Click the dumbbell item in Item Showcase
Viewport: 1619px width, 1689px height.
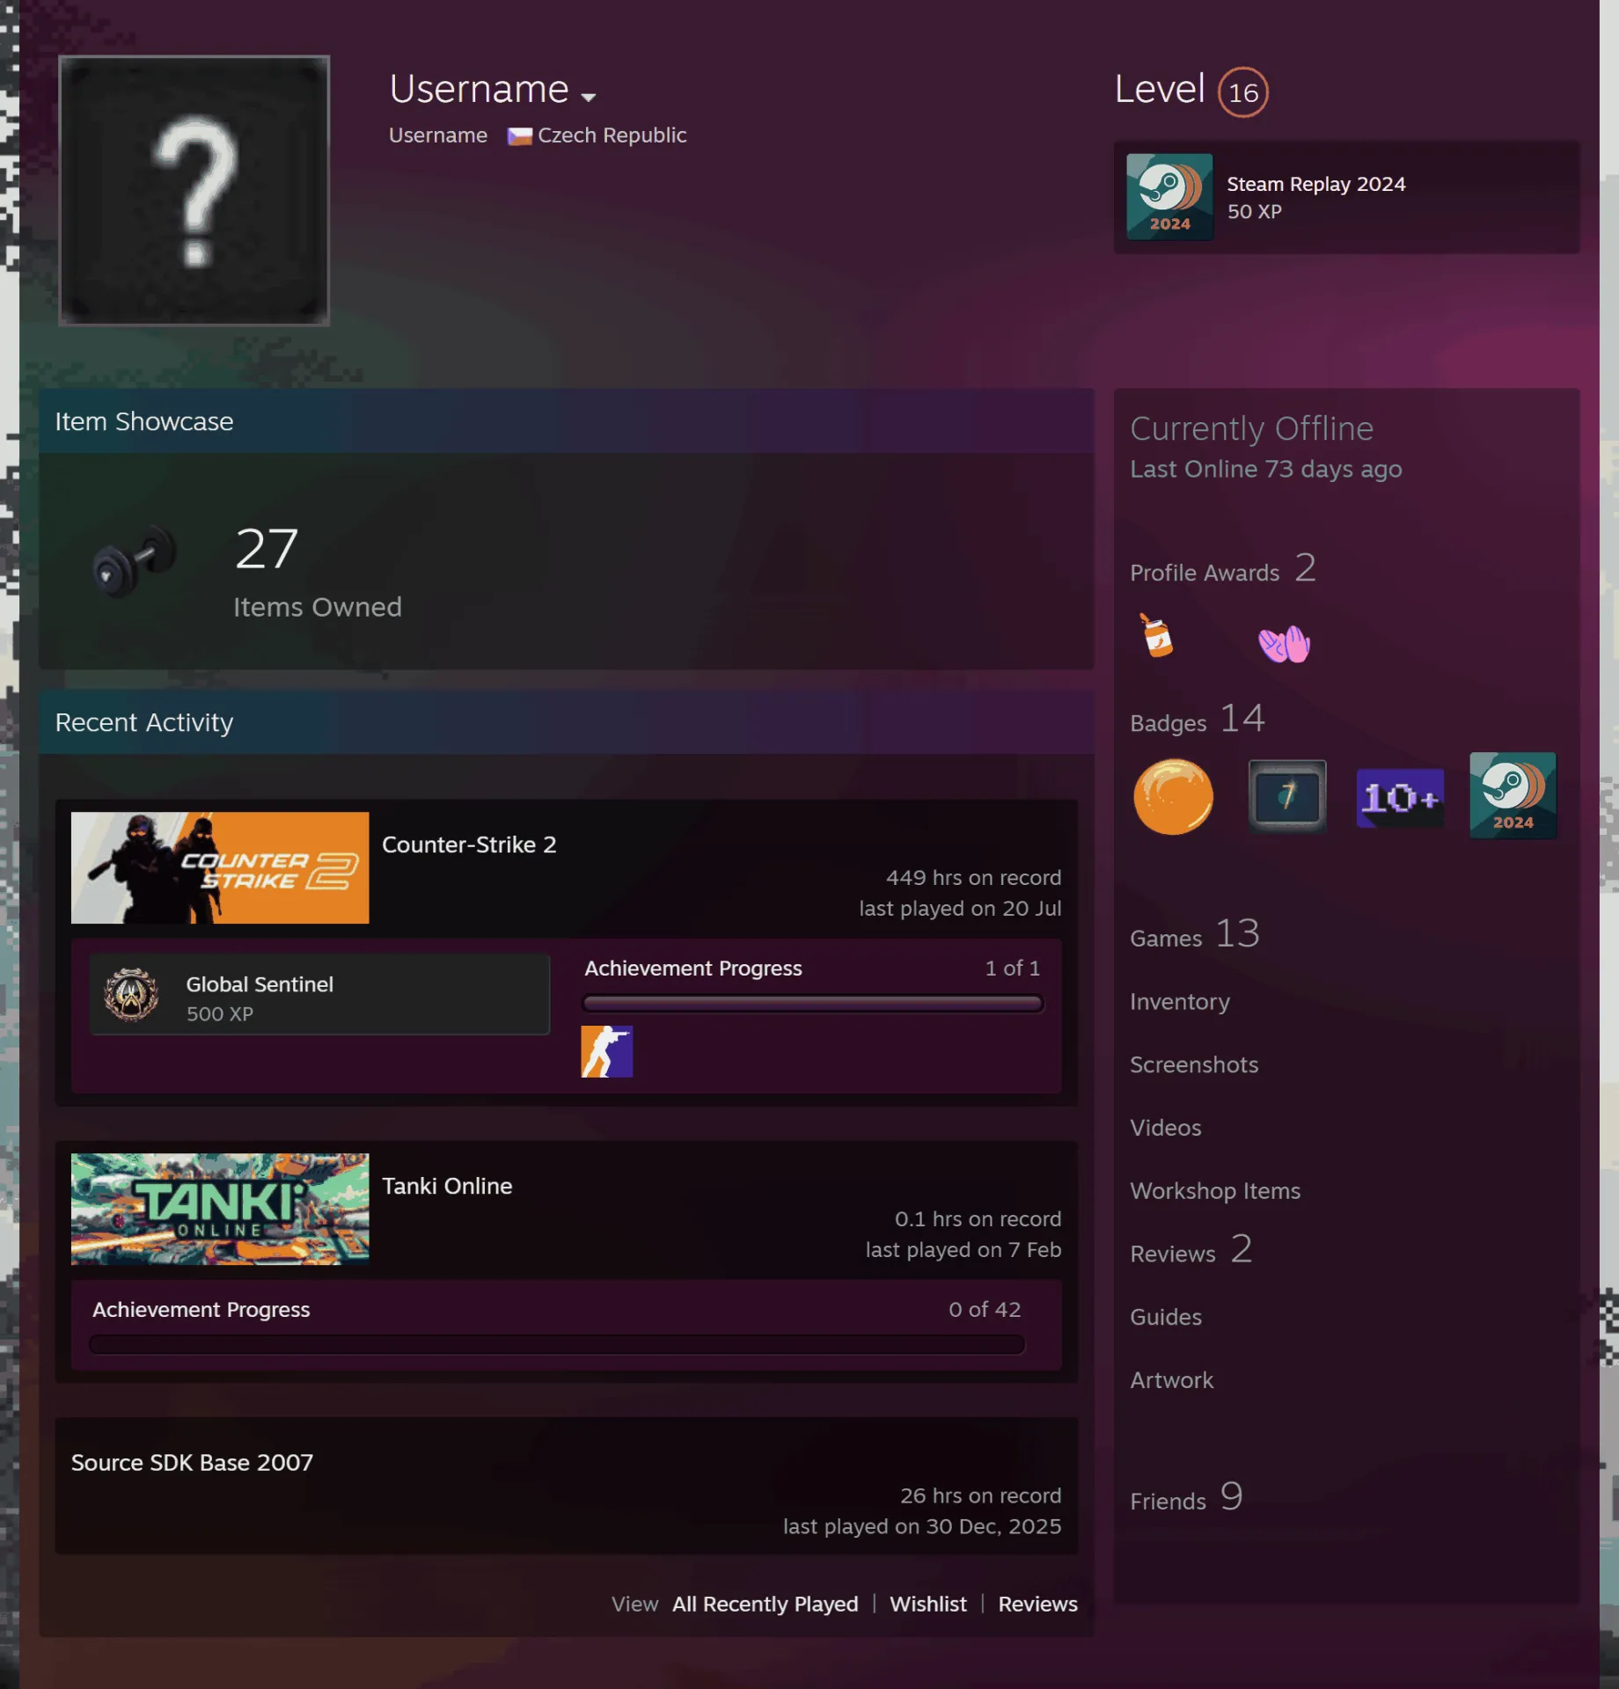(135, 561)
